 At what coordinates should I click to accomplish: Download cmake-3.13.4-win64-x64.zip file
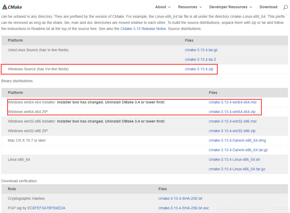[x=232, y=112]
